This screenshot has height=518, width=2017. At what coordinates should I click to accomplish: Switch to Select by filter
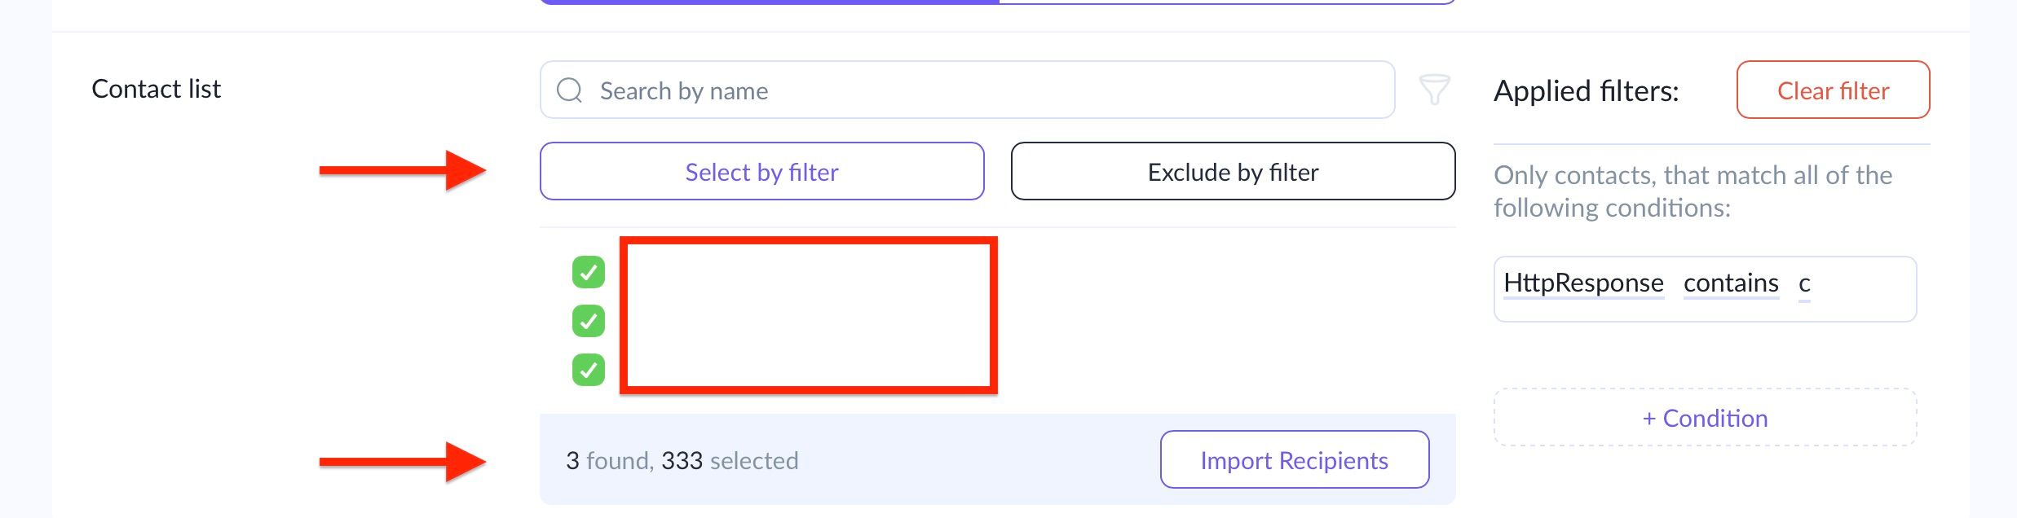coord(761,172)
